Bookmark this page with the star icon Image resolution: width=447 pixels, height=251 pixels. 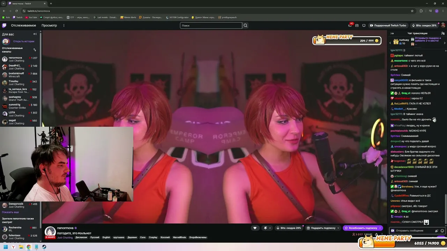coord(412,11)
